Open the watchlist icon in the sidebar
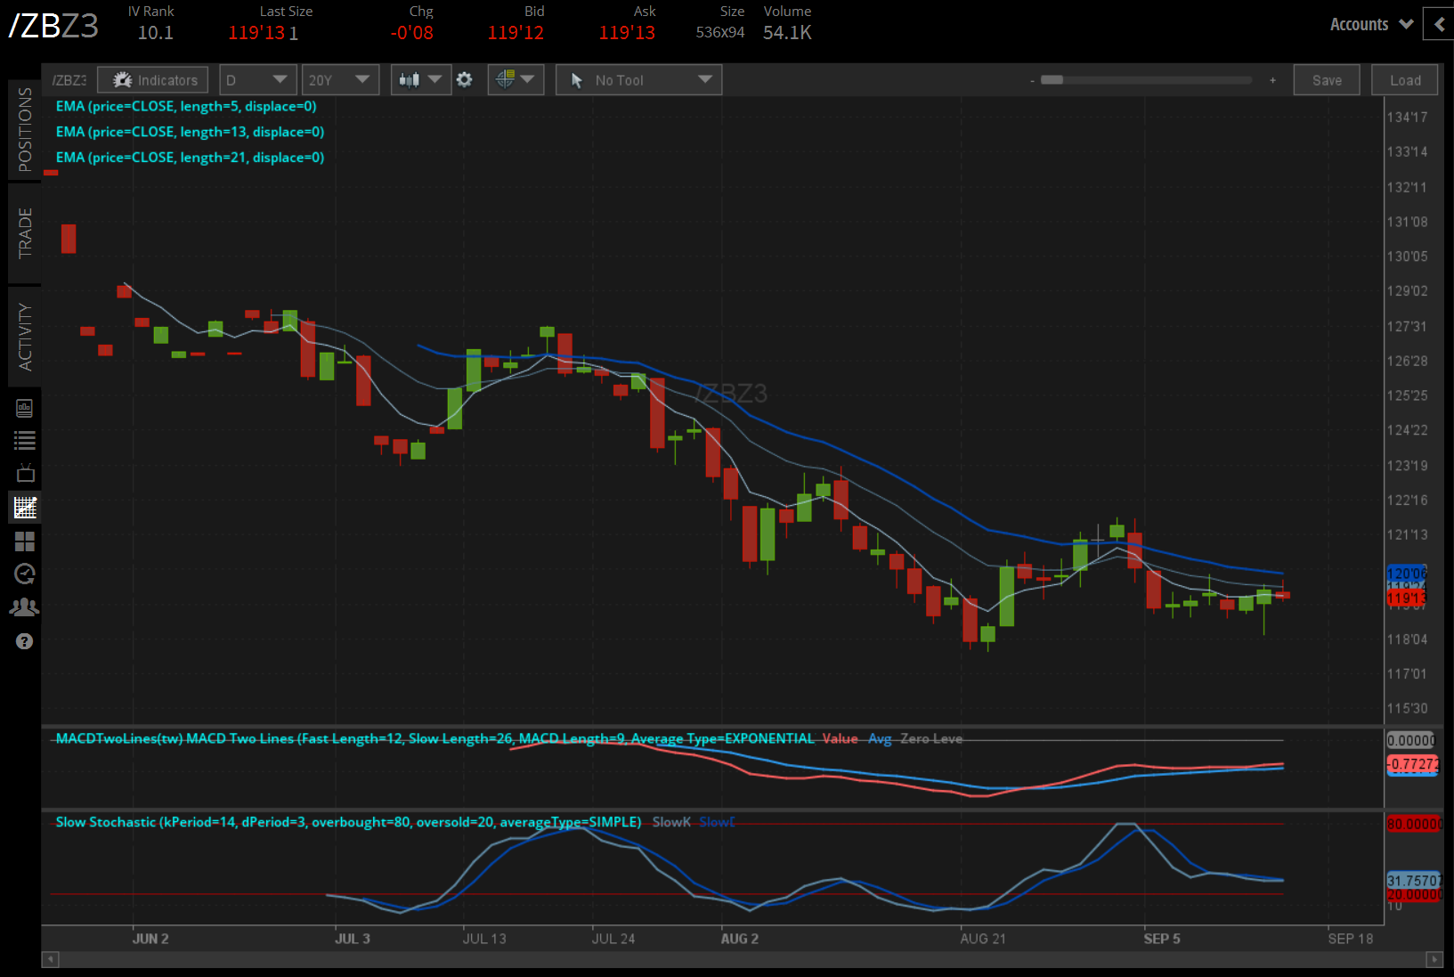This screenshot has width=1454, height=977. 24,439
